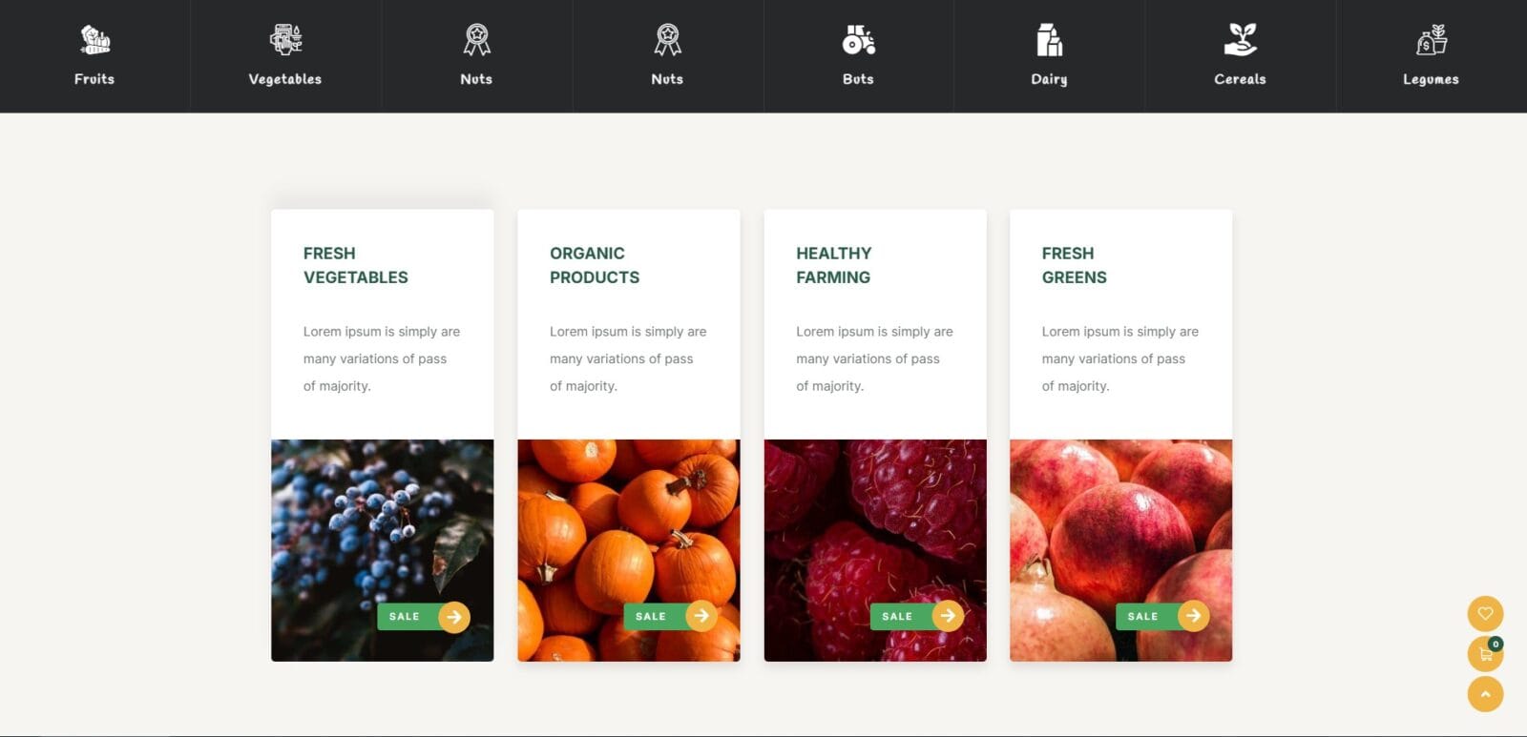Open the Fresh Vegetables card heading
1527x737 pixels.
point(356,265)
